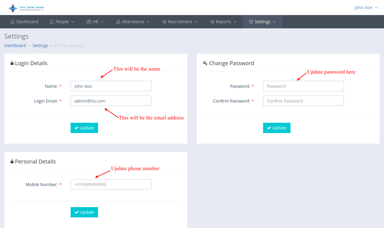
Task: Click the Recruitment graduation cap icon
Action: pyautogui.click(x=164, y=22)
